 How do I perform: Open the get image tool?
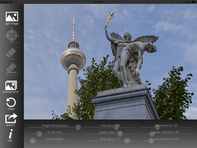click(x=12, y=18)
